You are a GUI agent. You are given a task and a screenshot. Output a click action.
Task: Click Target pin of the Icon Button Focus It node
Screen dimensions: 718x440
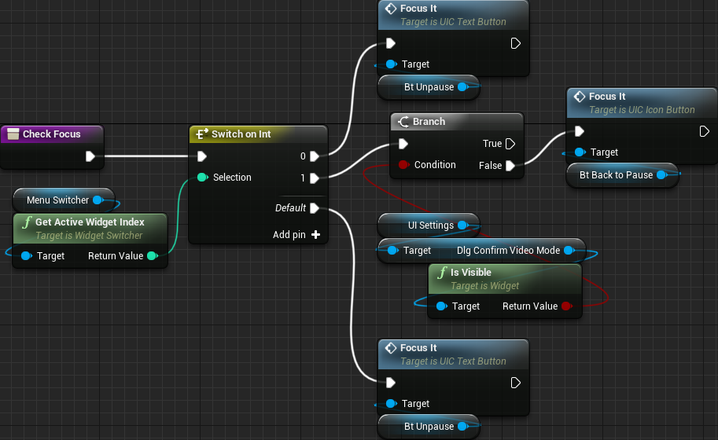point(580,152)
